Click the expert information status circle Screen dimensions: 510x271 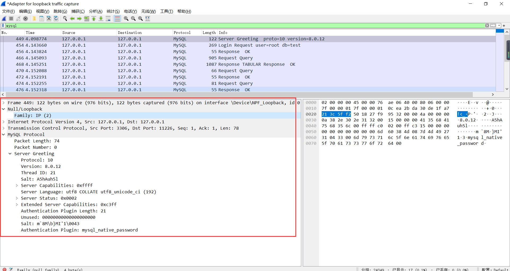[x=4, y=269]
